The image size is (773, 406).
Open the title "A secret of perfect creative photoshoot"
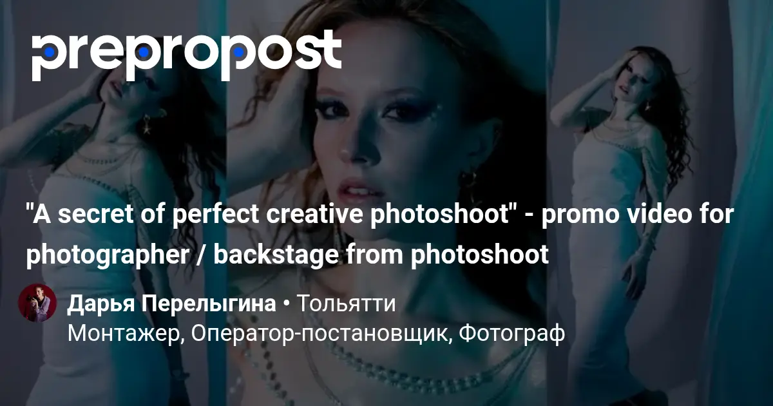(x=271, y=215)
